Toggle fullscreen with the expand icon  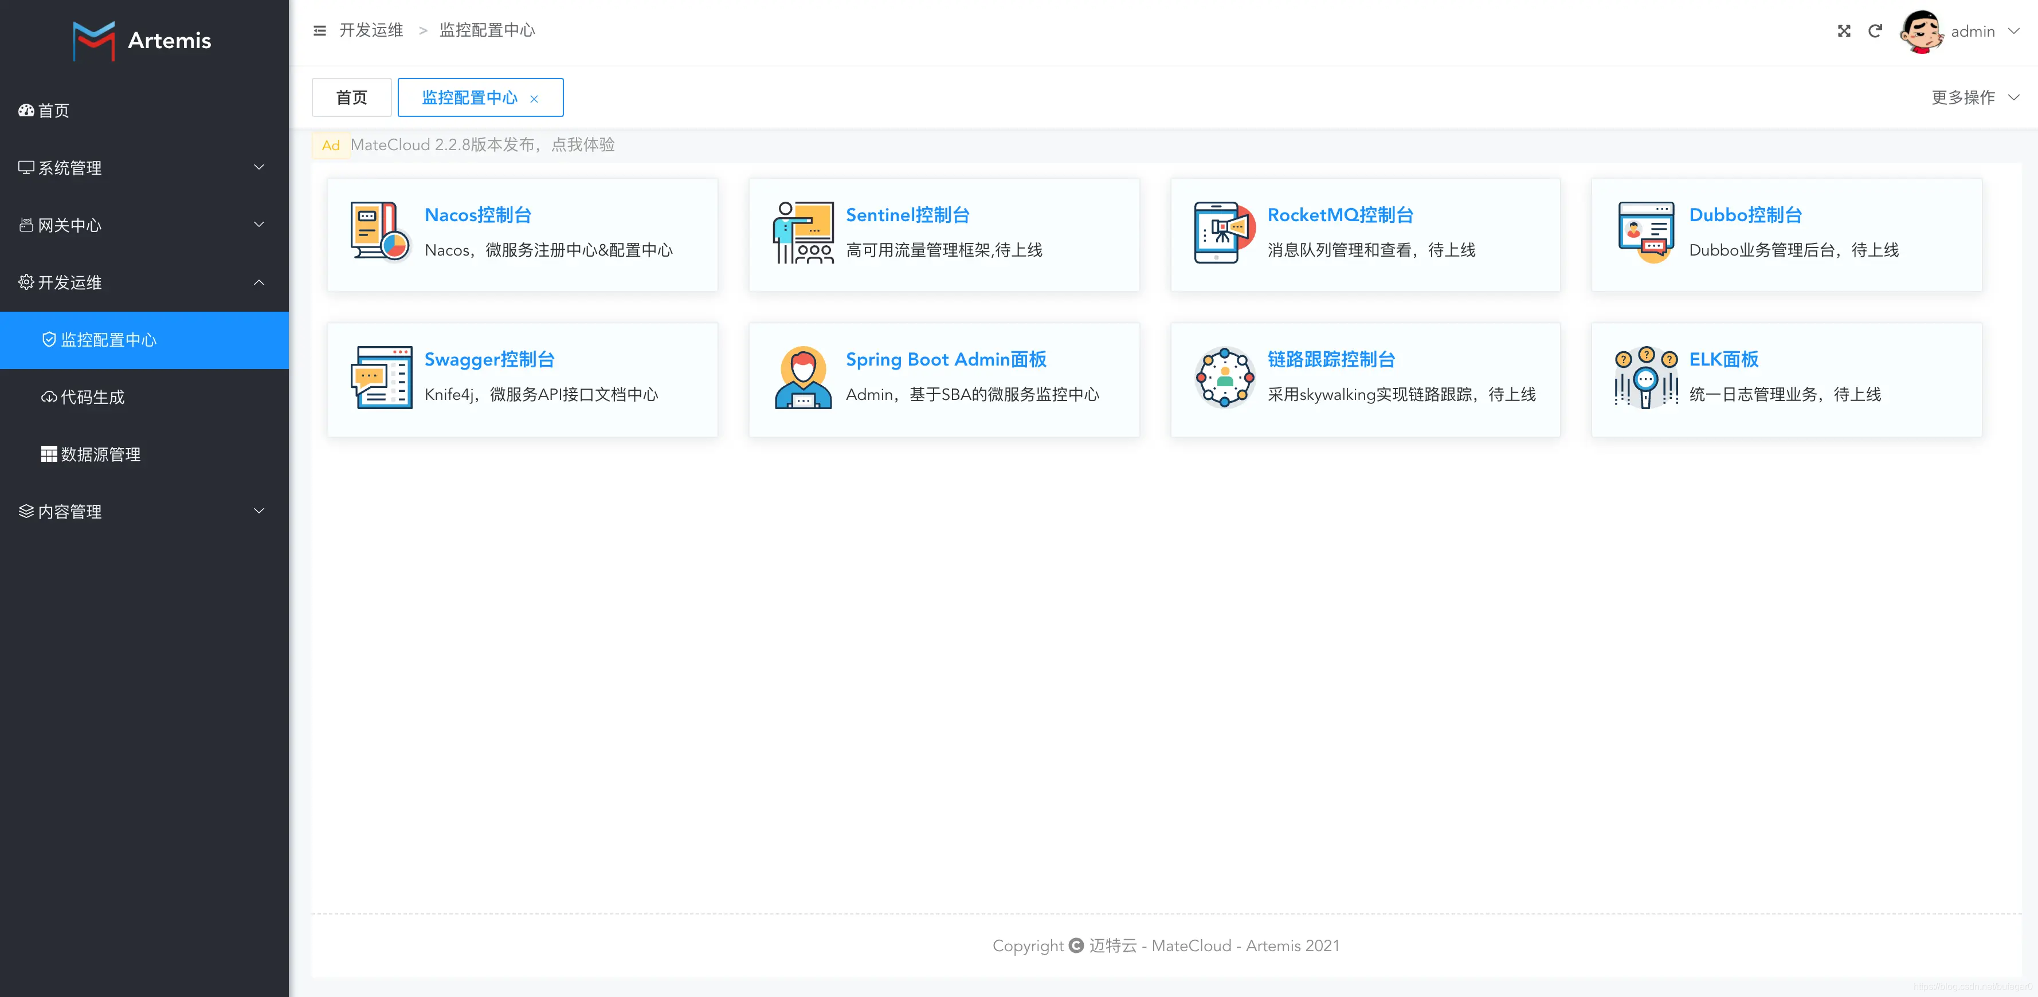[x=1843, y=31]
